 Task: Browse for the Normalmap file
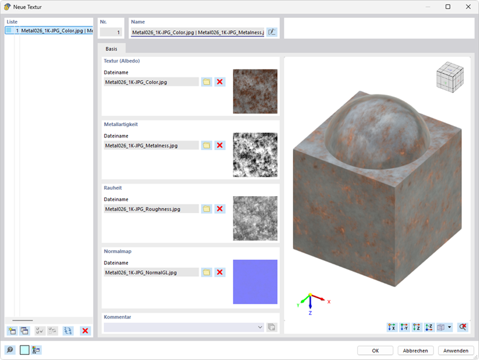[x=207, y=272]
